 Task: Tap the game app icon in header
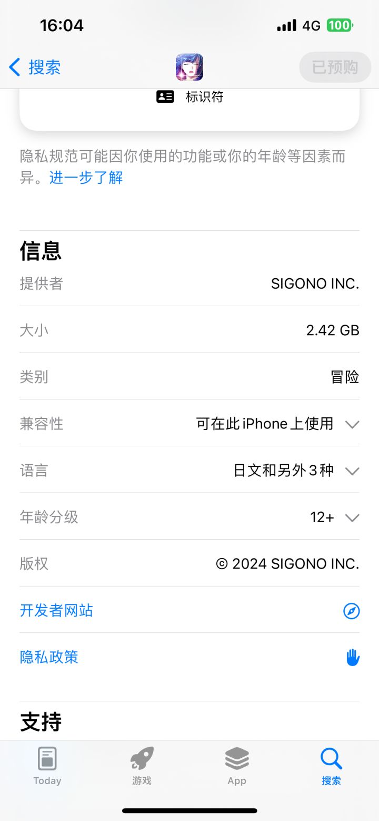(x=189, y=67)
